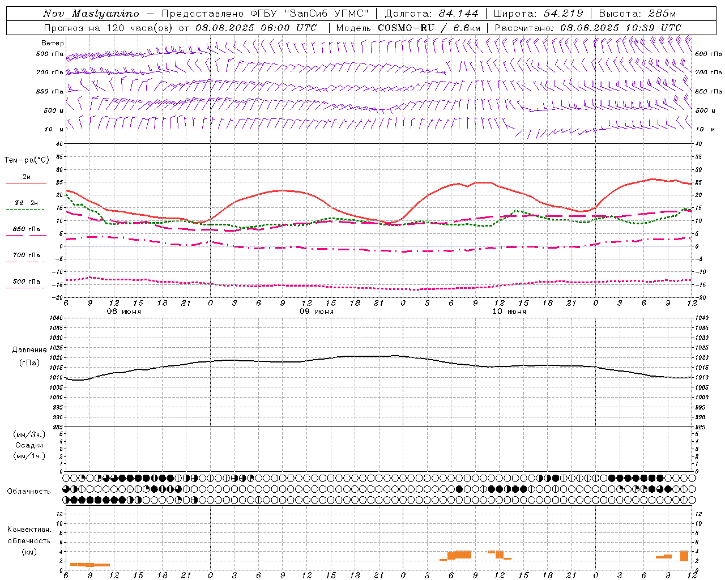Screen dimensions: 725x580
Task: Click the 700 гПа temperature legend label
Action: (x=27, y=255)
